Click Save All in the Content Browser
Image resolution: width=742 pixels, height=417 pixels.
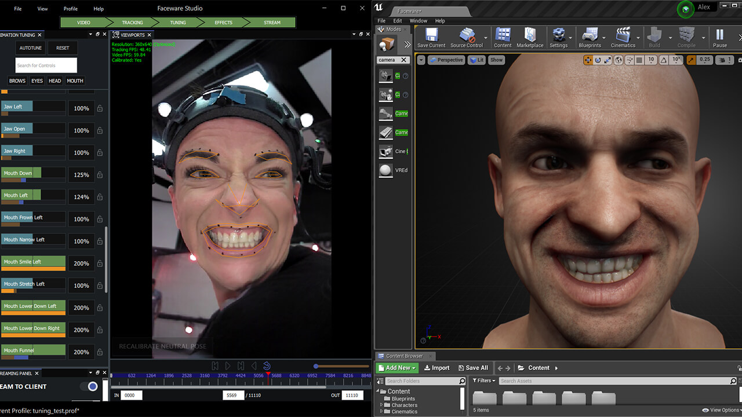point(473,368)
